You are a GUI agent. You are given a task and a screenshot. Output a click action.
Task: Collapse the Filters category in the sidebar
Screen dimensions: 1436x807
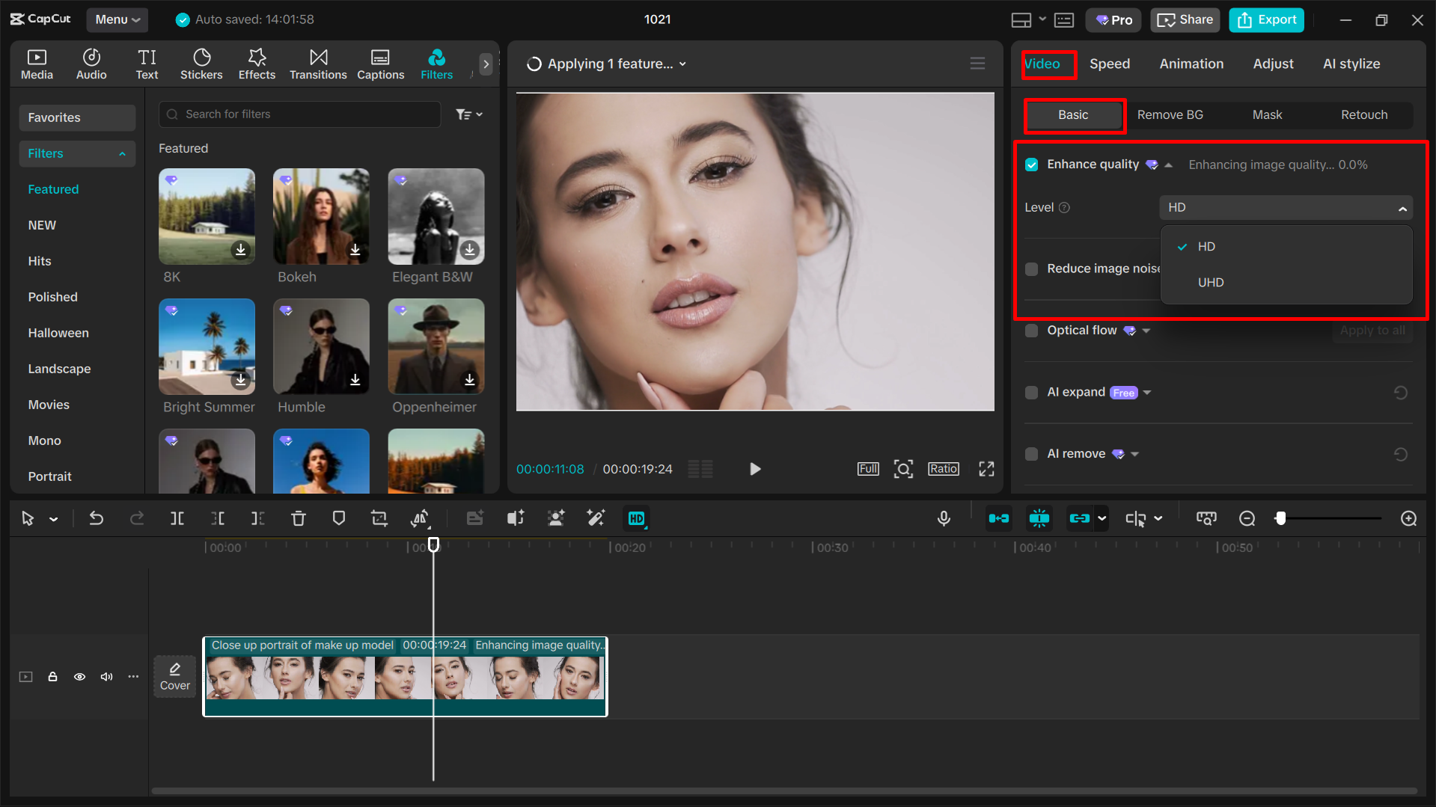tap(122, 153)
